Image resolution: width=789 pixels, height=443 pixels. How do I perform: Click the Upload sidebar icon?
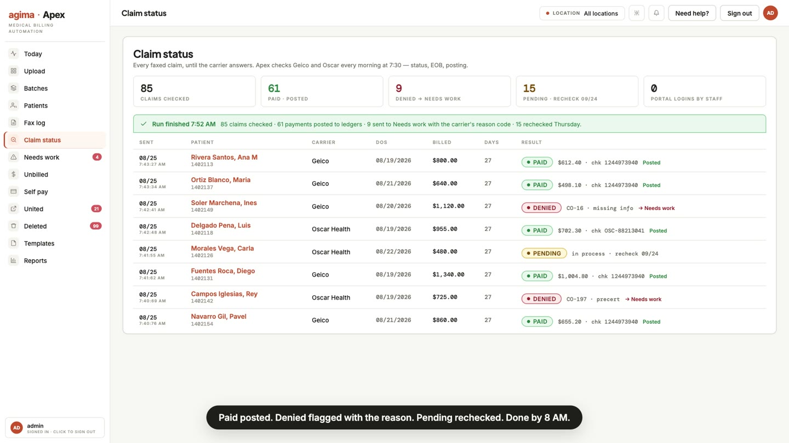pyautogui.click(x=14, y=71)
